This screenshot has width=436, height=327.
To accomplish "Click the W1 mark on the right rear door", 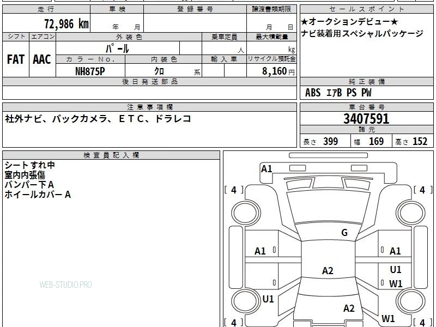I will pos(396,283).
